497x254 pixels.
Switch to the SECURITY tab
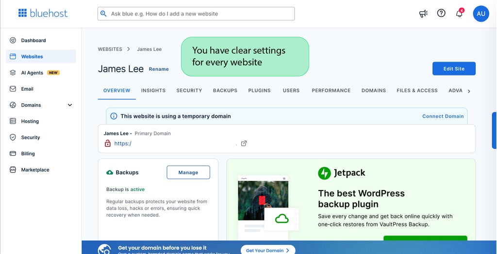coord(189,90)
